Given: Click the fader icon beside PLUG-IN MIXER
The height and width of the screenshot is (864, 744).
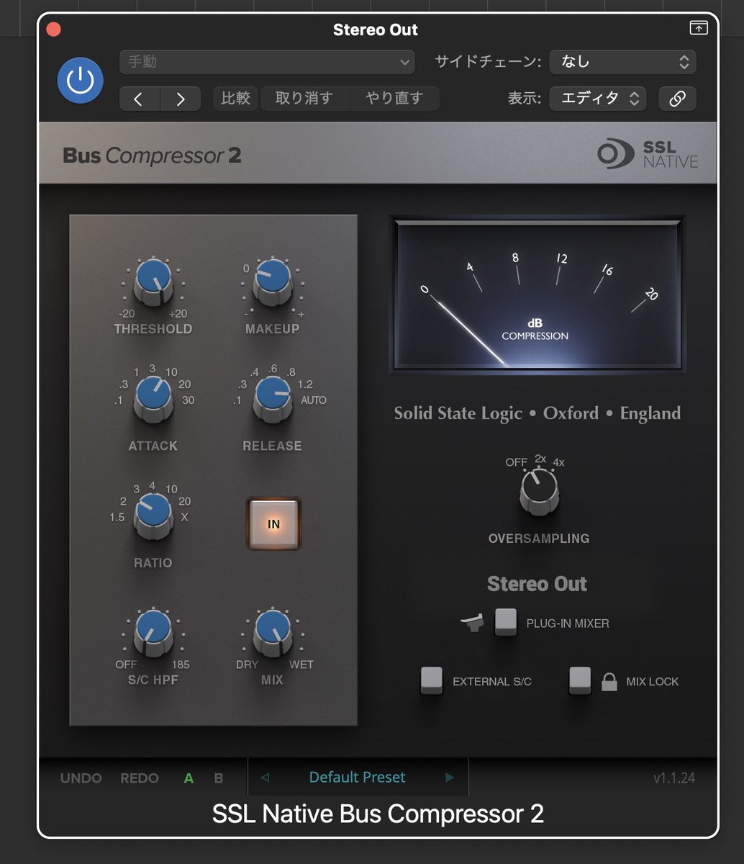Looking at the screenshot, I should point(473,622).
